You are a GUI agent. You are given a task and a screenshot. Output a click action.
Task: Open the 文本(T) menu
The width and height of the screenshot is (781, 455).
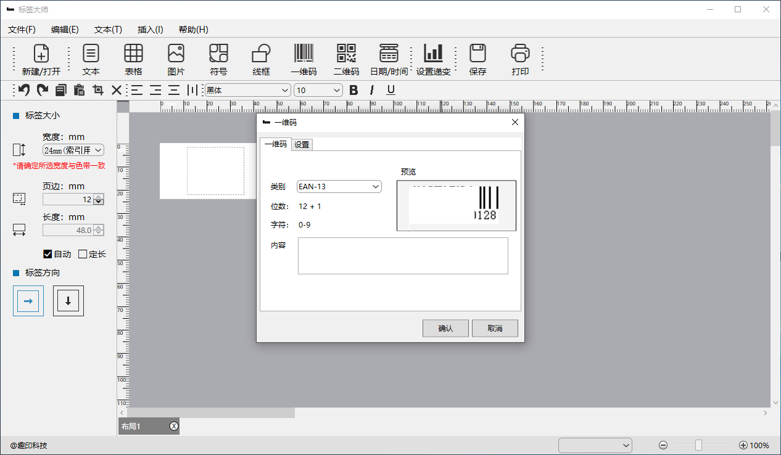click(108, 30)
